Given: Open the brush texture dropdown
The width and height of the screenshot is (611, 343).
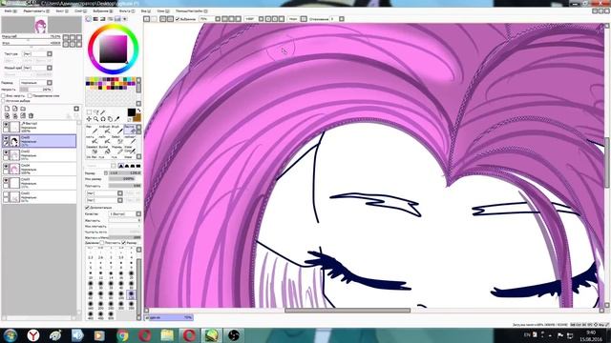Looking at the screenshot, I should (120, 200).
